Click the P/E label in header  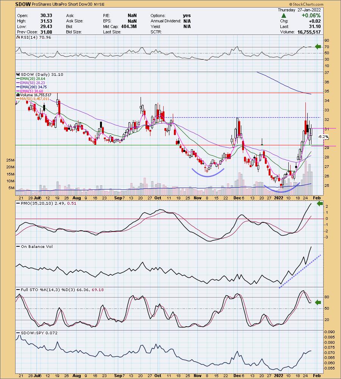[x=106, y=16]
